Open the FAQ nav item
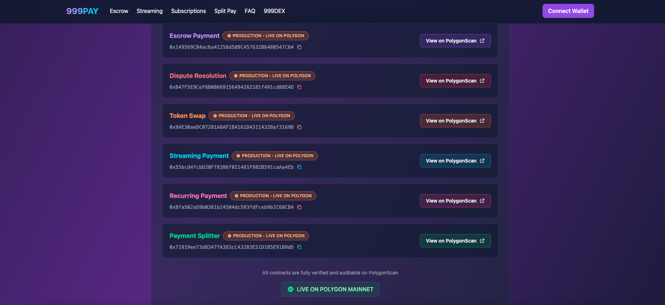The image size is (665, 305). 250,11
